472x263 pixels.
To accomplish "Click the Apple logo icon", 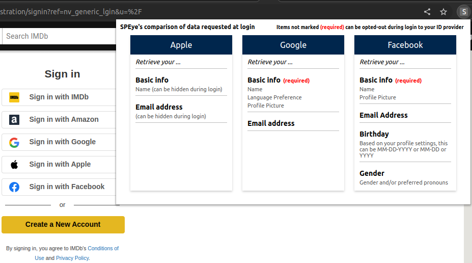I will [14, 165].
